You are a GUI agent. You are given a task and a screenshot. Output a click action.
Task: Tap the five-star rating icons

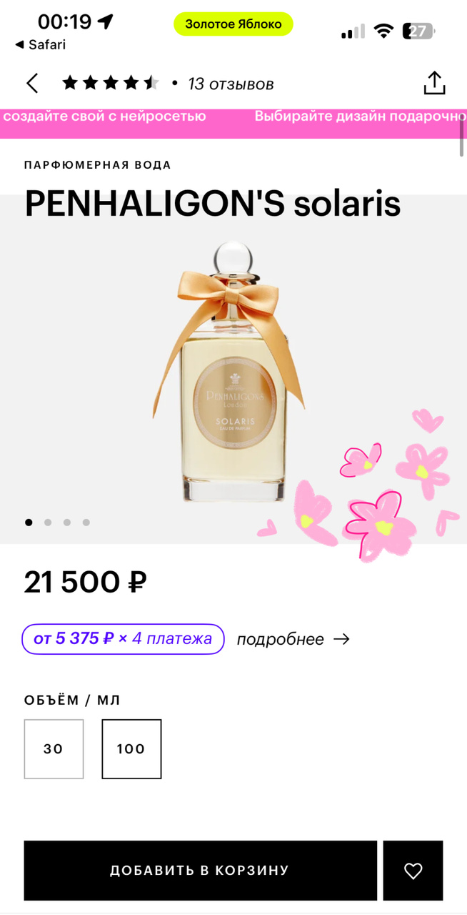pos(111,84)
